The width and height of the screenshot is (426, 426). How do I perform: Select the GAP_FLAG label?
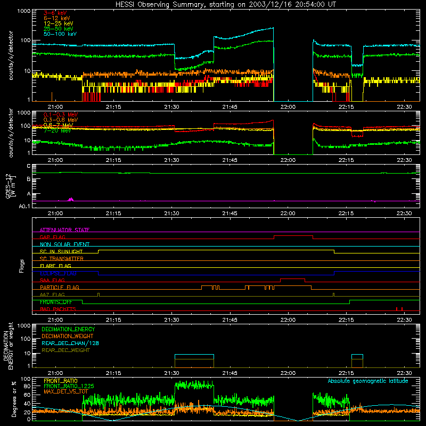tap(53, 237)
